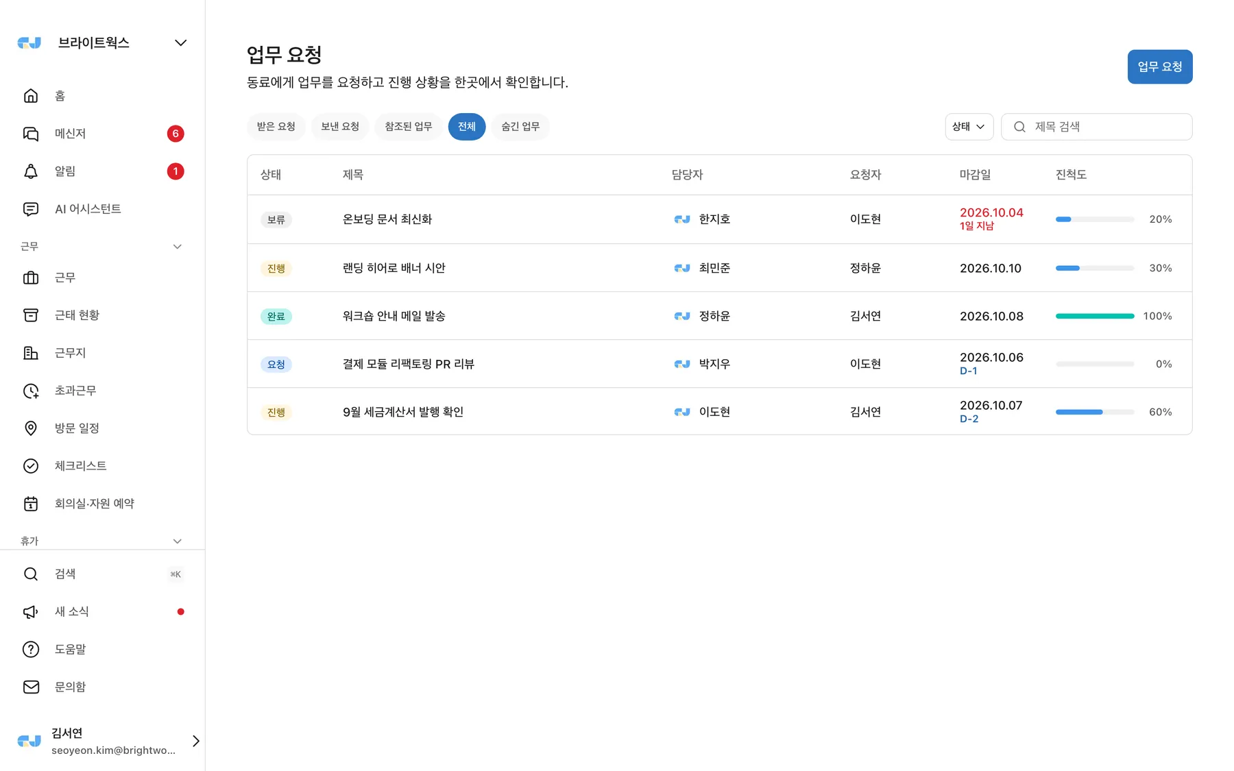1234x771 pixels.
Task: Click the Messenger badge showing 6
Action: pos(176,134)
